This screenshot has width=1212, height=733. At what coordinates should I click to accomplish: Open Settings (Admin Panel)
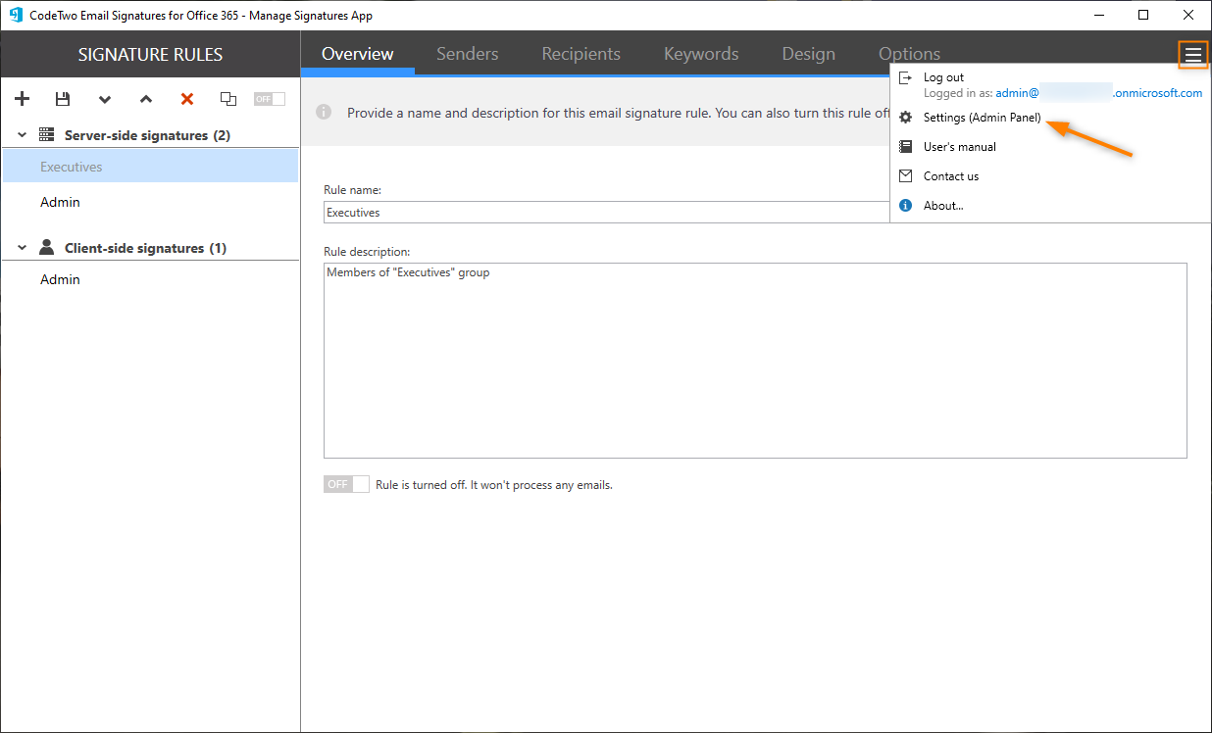(x=983, y=117)
